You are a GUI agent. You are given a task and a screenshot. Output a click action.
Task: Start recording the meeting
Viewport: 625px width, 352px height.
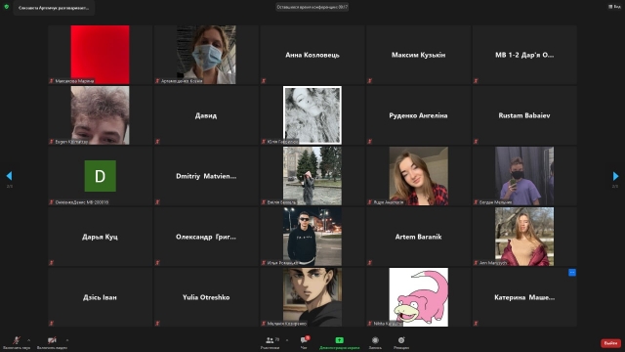coord(375,342)
